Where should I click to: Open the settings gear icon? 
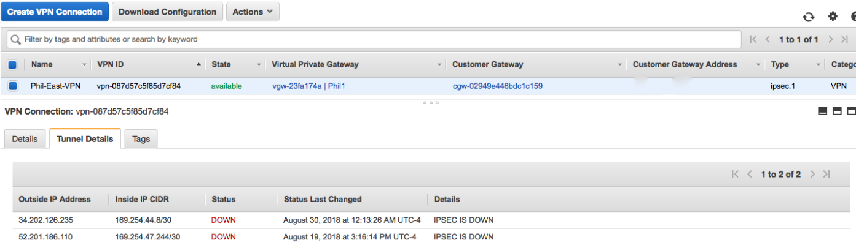pyautogui.click(x=833, y=17)
